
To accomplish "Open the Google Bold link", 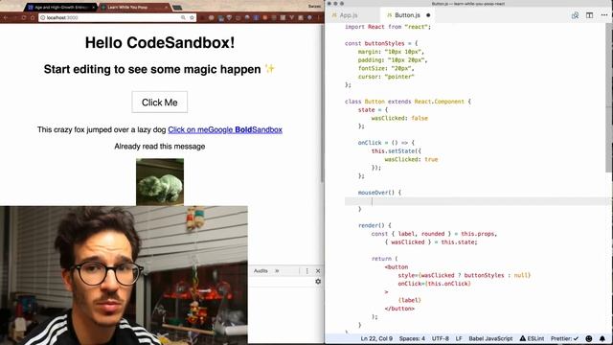I will tap(230, 130).
